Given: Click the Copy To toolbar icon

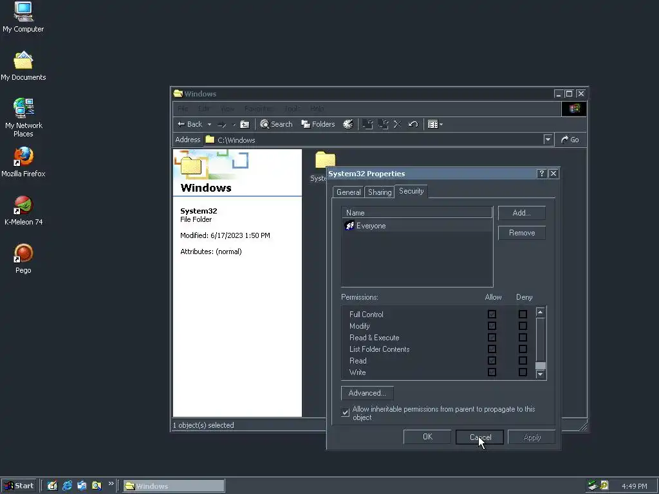Looking at the screenshot, I should click(383, 124).
